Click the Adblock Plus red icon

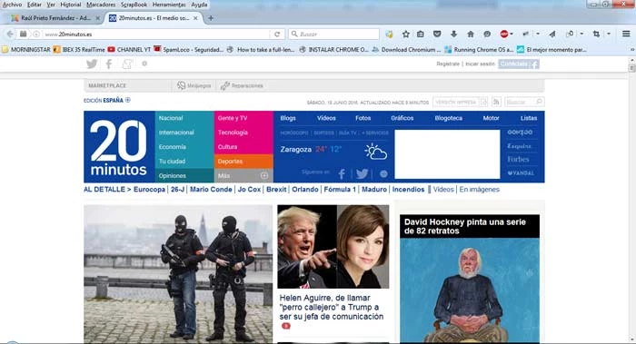pos(503,34)
